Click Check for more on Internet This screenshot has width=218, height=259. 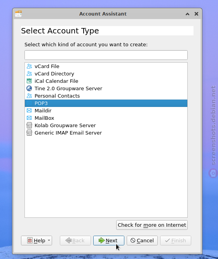point(152,225)
